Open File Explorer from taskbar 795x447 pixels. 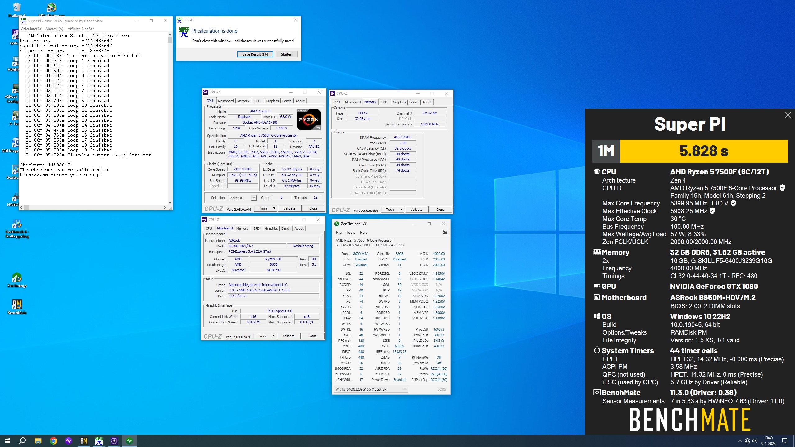[38, 440]
